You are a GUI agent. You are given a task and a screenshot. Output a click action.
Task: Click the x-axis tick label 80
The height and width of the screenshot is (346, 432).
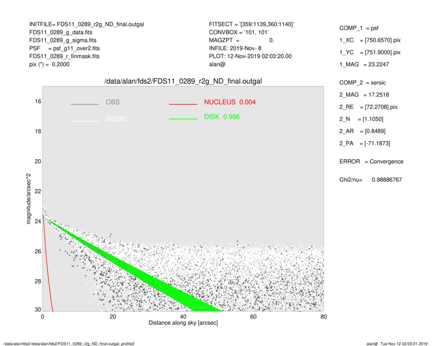[x=324, y=317]
